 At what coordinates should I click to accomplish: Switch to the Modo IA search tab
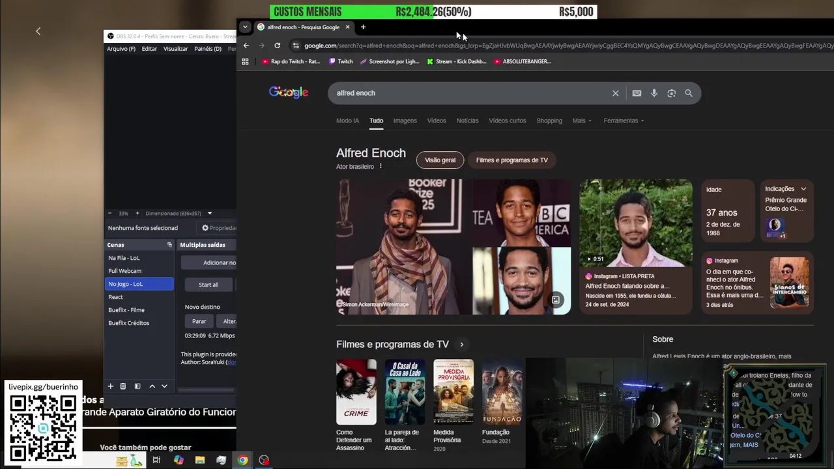click(347, 121)
